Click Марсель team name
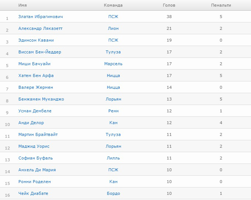Viewport: 251px width, 200px height. (113, 64)
